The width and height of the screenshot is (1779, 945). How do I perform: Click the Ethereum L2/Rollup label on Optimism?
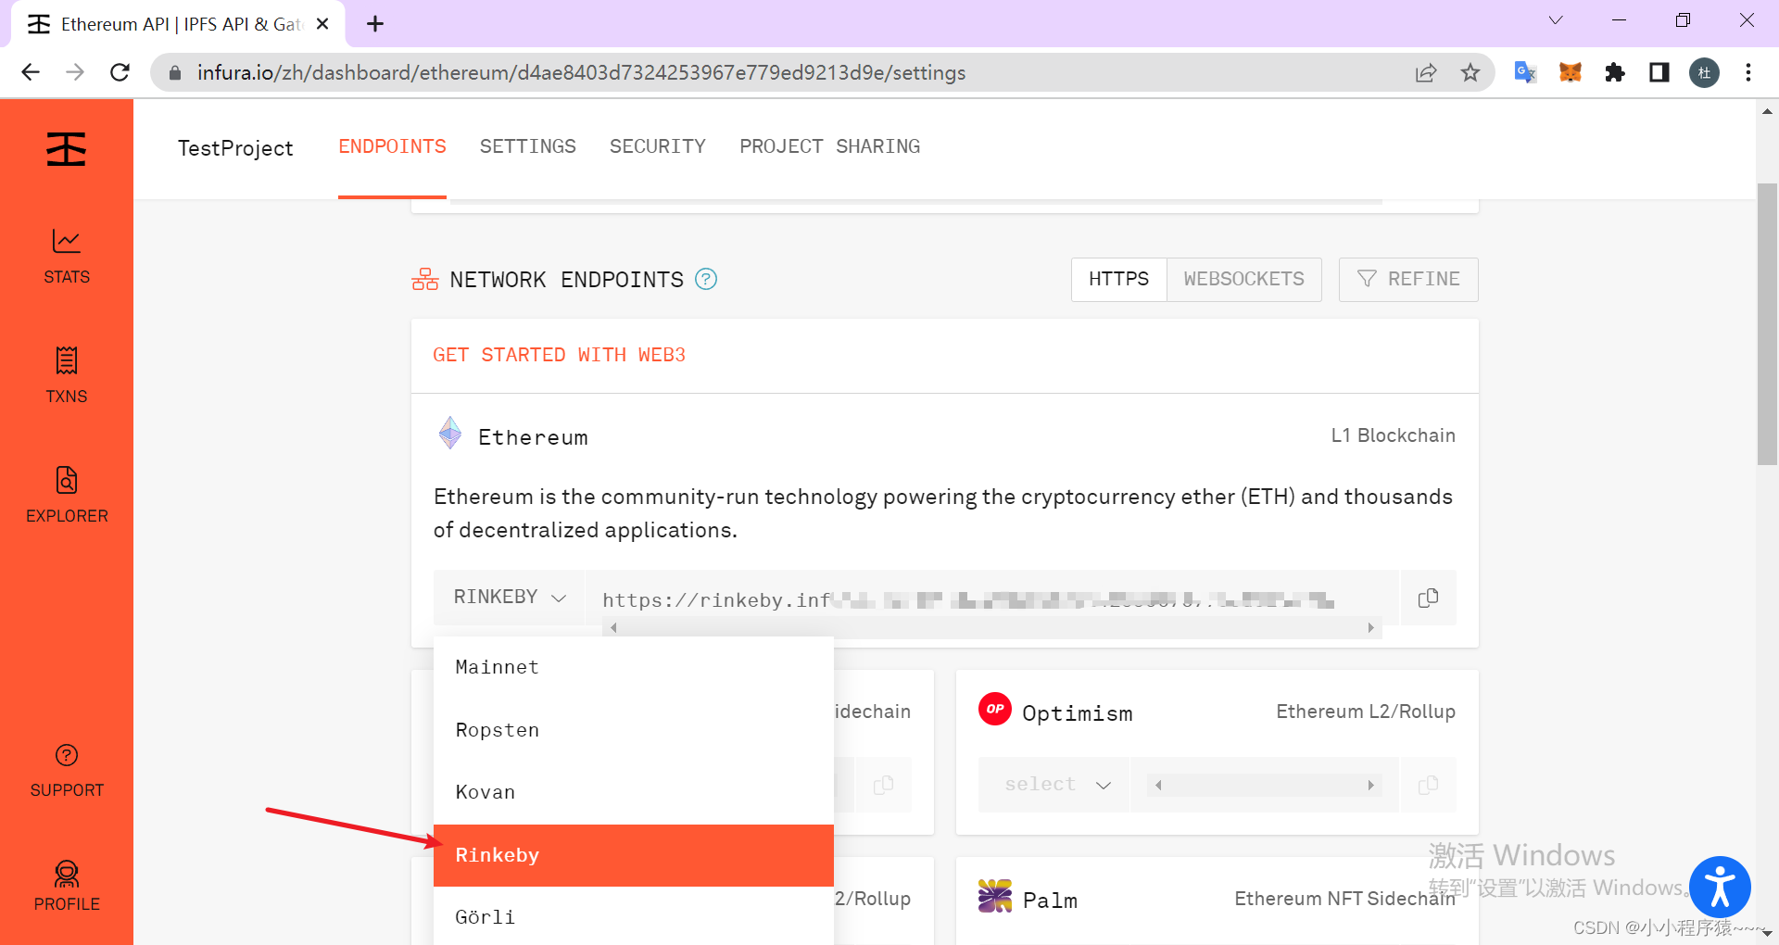1366,712
